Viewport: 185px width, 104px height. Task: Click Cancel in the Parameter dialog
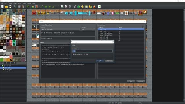[x=109, y=61]
